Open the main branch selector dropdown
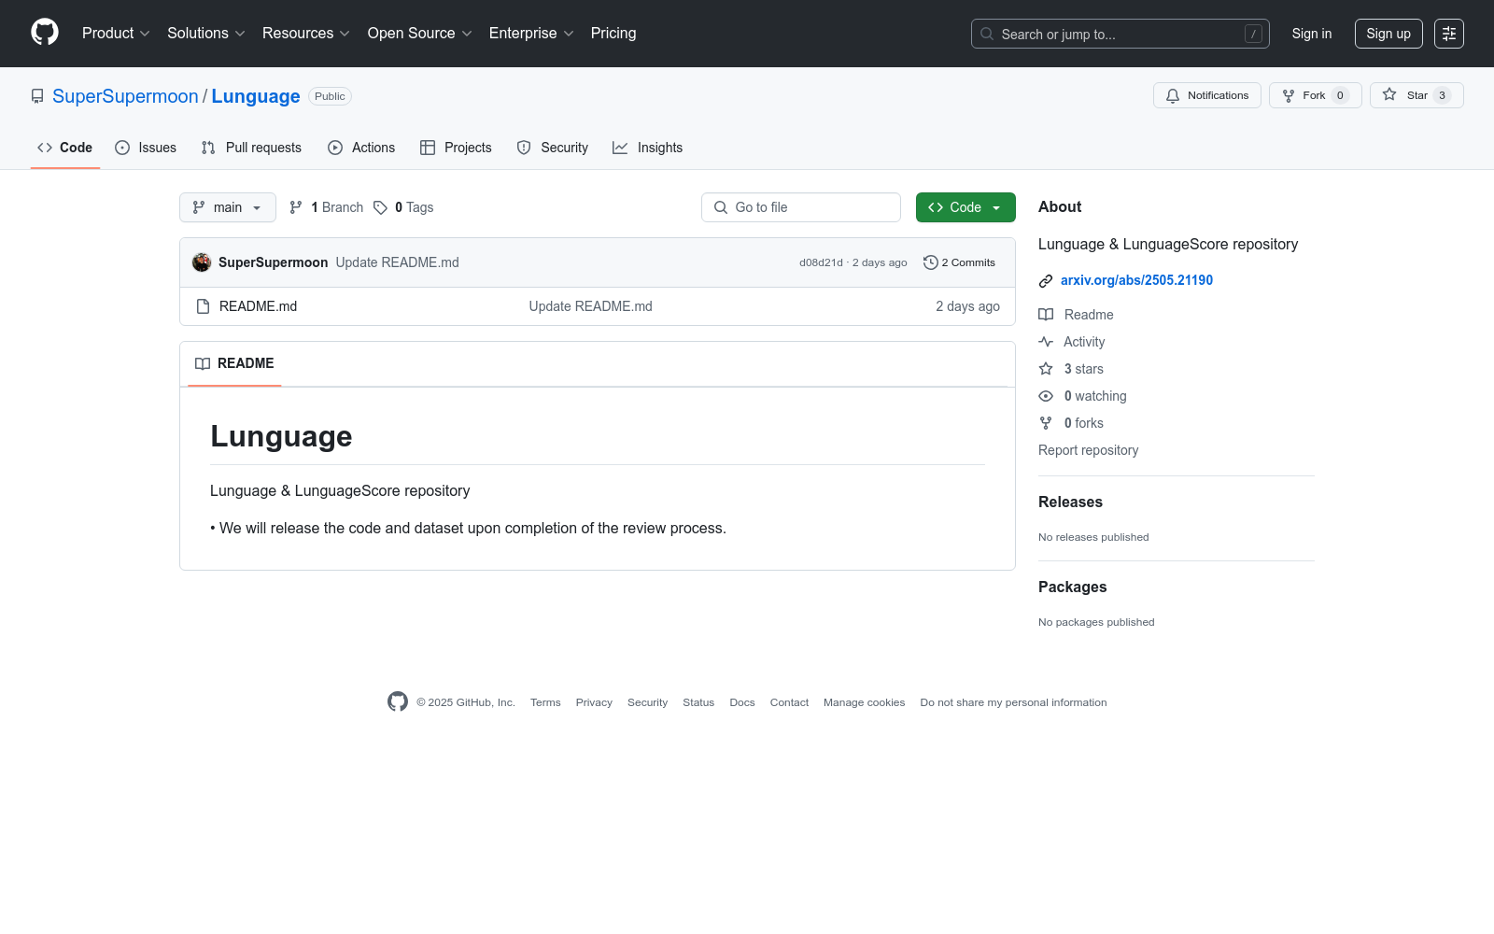Screen dimensions: 1494x934 pyautogui.click(x=228, y=207)
